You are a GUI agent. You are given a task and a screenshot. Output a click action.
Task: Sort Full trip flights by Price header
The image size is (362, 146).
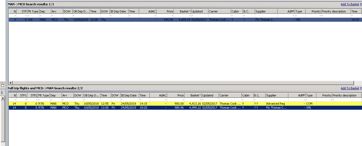(x=176, y=95)
